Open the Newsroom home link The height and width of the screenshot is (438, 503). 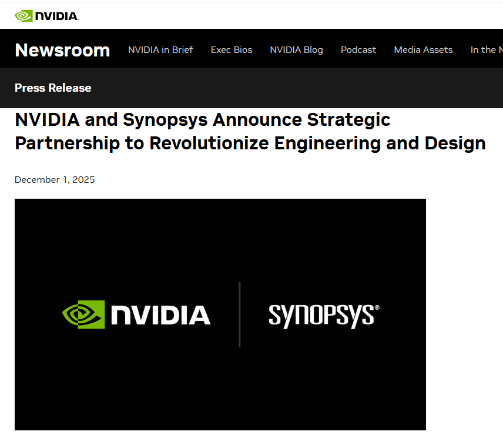62,50
